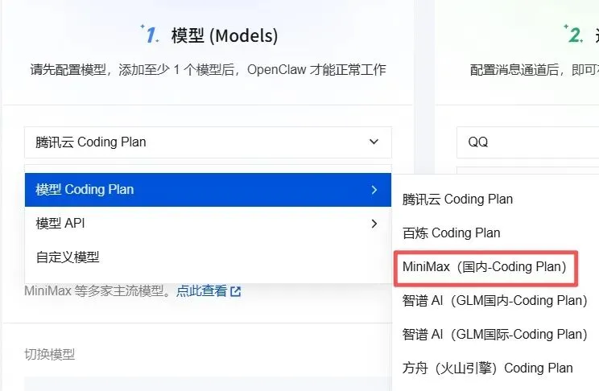This screenshot has width=599, height=391.
Task: Click the green step 2 number icon
Action: [573, 34]
